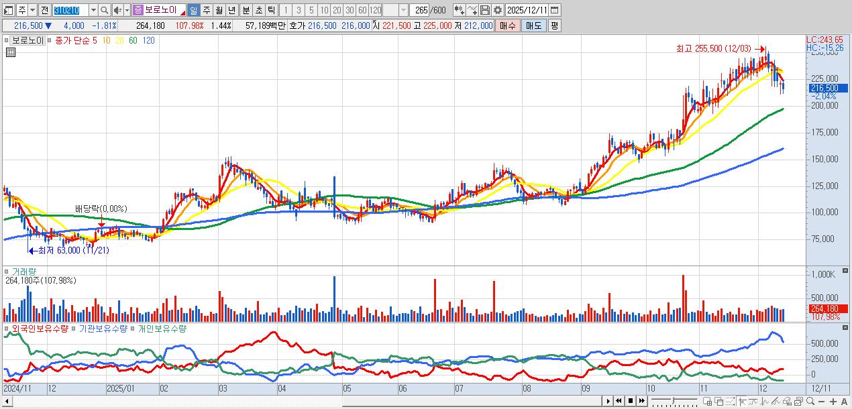Click the overlapping windows icon
This screenshot has height=409, width=852.
point(719,402)
